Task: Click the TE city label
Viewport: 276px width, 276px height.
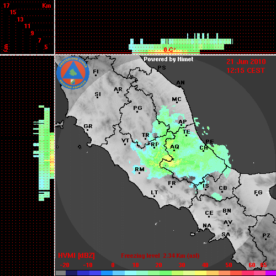Action: pyautogui.click(x=187, y=132)
